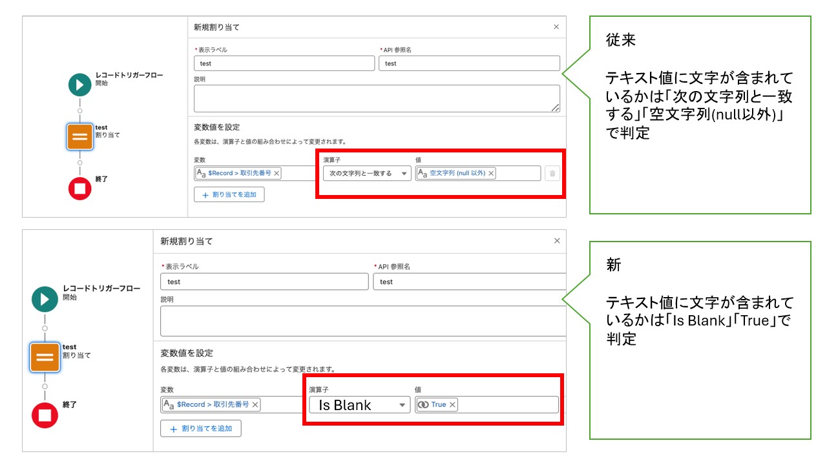
Task: Click 割り当てを追加 button in top panel
Action: [229, 194]
